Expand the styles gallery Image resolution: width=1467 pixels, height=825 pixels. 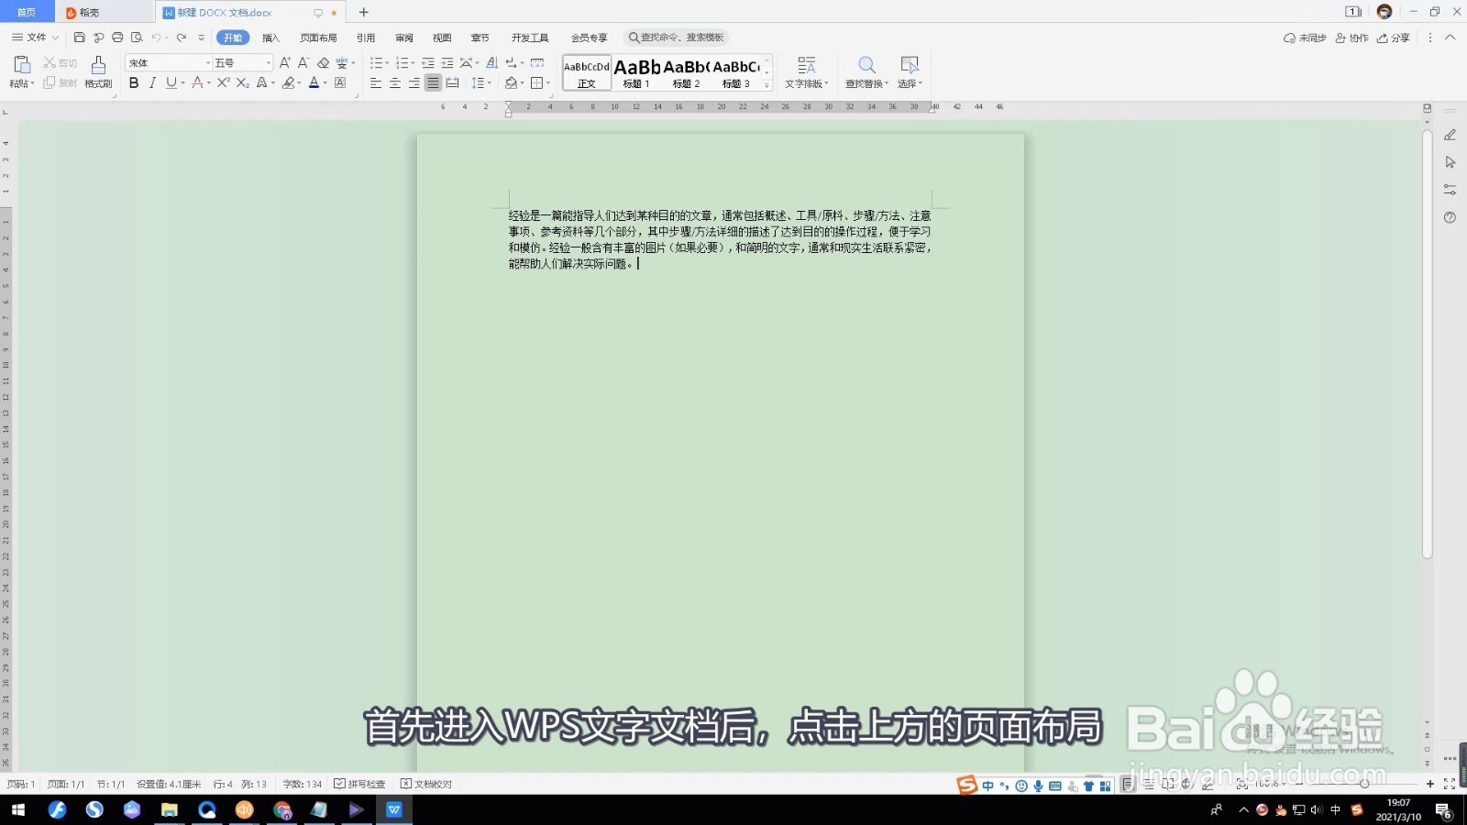[x=767, y=85]
